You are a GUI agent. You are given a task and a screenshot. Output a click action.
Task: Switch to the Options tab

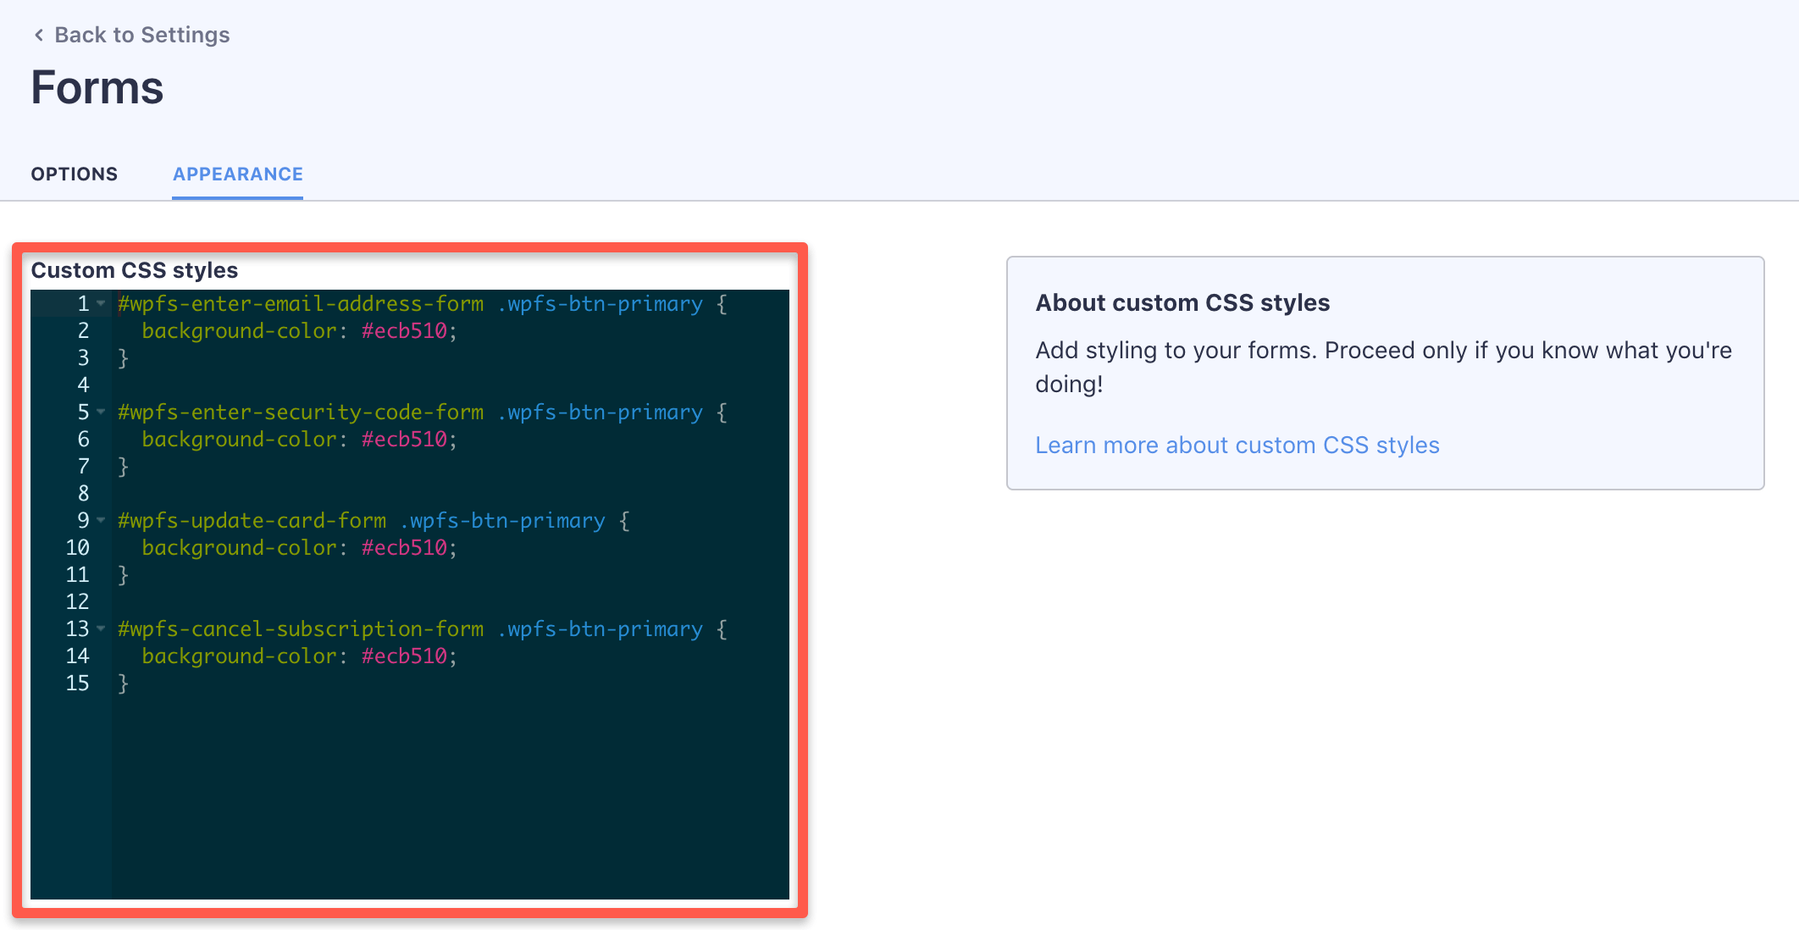coord(75,174)
